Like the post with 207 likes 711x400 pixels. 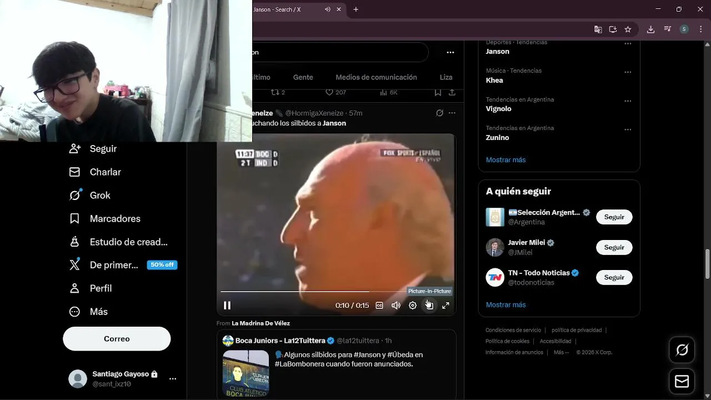(x=336, y=92)
